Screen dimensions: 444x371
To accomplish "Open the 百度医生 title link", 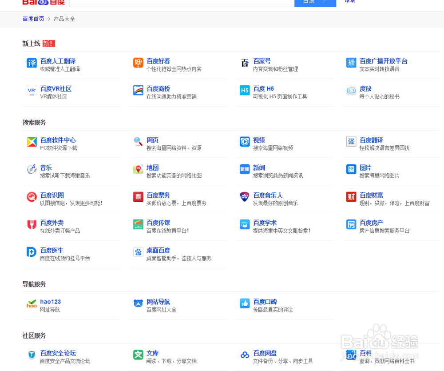I will 52,250.
